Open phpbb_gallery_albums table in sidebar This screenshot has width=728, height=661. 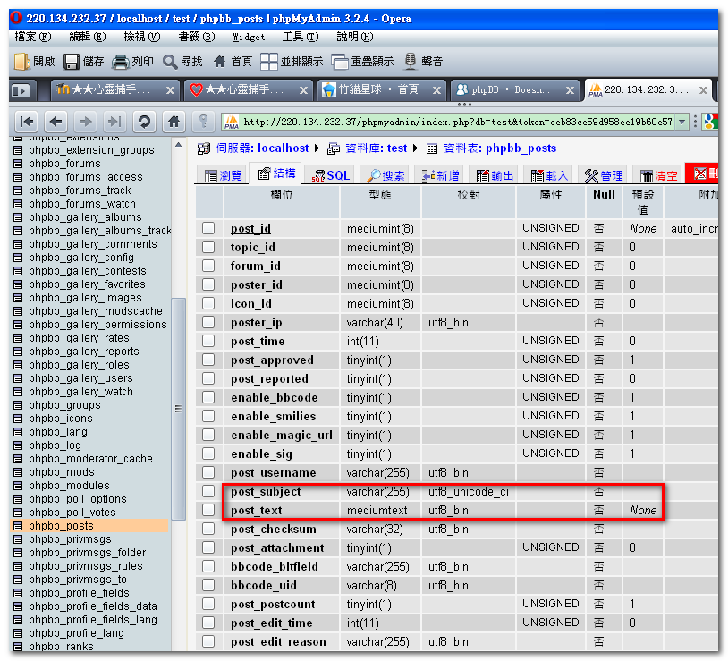click(x=85, y=217)
